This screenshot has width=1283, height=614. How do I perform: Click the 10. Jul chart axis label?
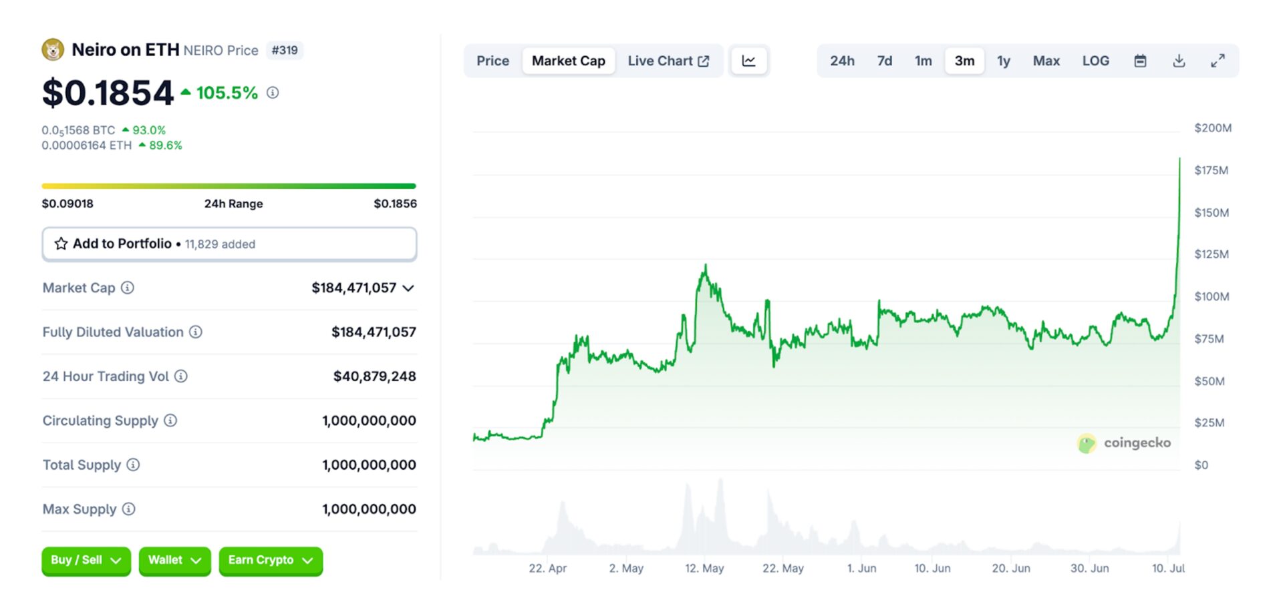[x=1168, y=569]
